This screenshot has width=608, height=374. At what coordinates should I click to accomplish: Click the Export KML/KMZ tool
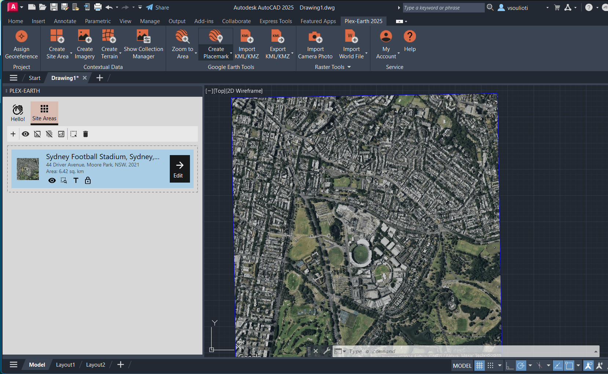[x=278, y=45]
